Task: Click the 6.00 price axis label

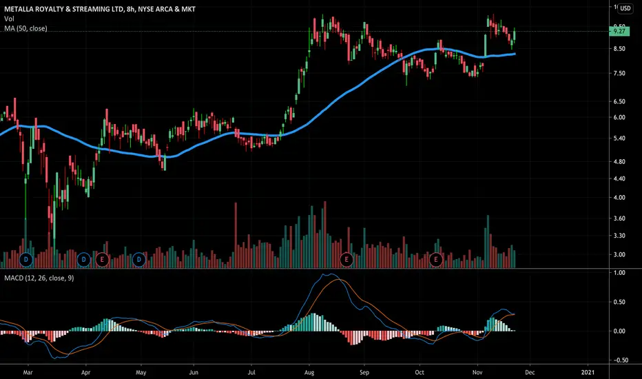Action: 619,117
